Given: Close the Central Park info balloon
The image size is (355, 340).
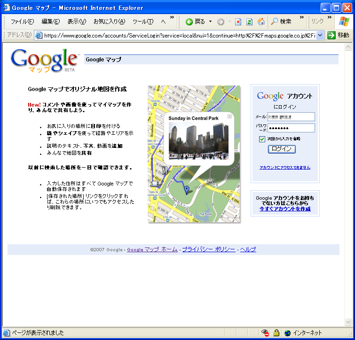Looking at the screenshot, I should click(229, 116).
